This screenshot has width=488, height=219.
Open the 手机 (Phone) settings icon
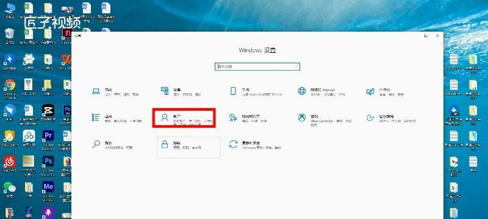tap(233, 91)
